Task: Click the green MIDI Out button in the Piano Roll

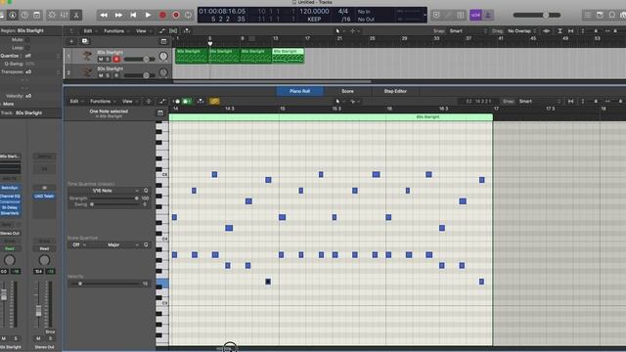Action: [x=187, y=102]
